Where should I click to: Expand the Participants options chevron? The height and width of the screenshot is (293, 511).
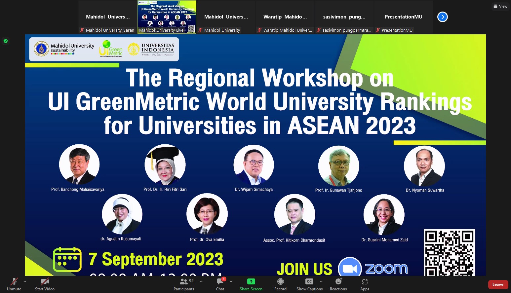201,281
